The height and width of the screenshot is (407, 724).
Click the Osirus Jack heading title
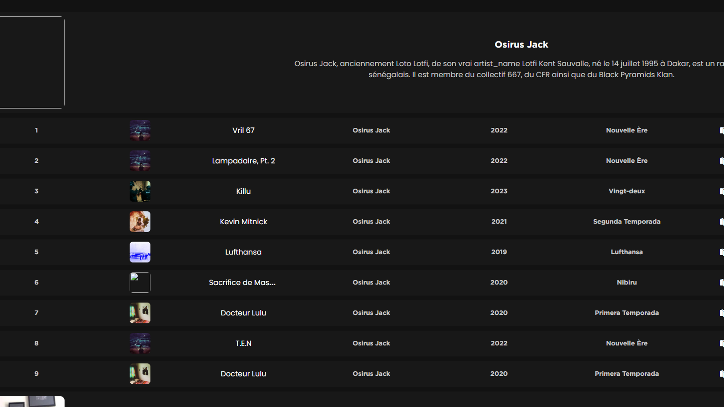tap(521, 44)
